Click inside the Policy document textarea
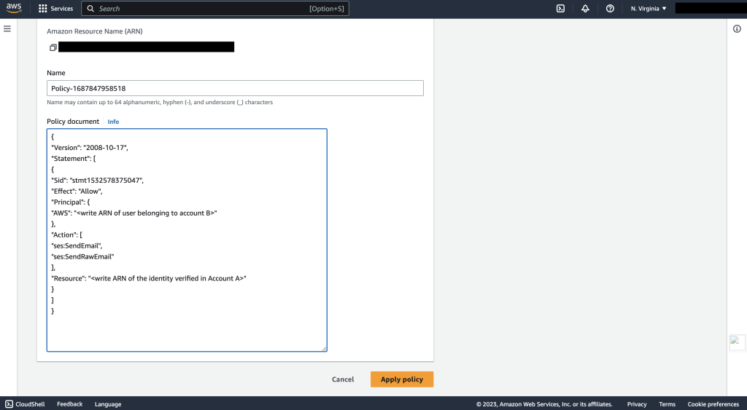747x410 pixels. click(187, 240)
